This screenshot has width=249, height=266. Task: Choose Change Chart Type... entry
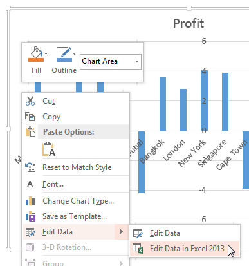(78, 201)
